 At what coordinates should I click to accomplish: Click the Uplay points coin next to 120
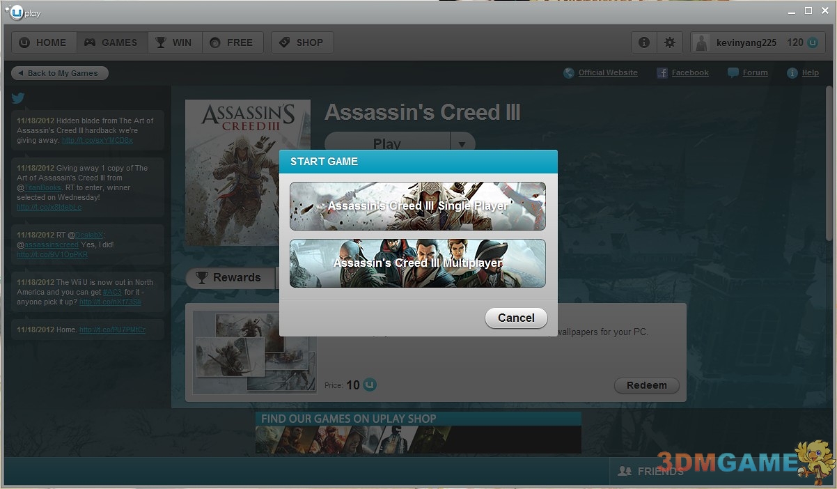coord(813,42)
